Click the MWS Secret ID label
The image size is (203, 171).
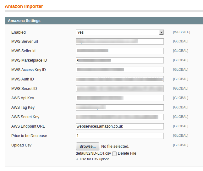24,88
